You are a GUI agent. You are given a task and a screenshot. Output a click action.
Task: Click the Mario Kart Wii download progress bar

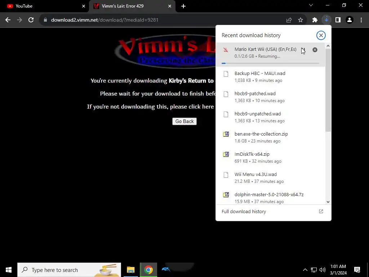(x=270, y=63)
